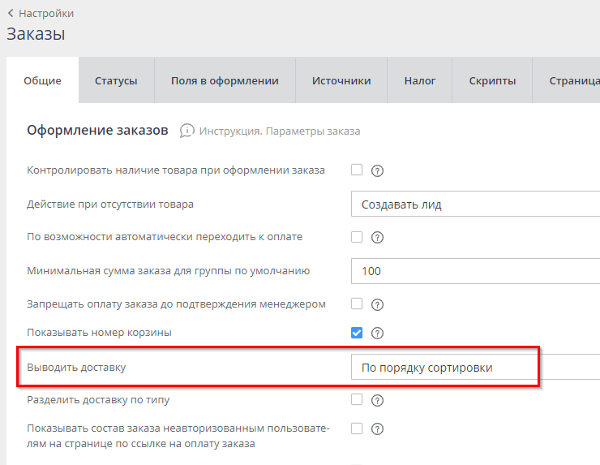Click the speech bubble info icon near 'Инструкция'
This screenshot has width=600, height=465.
tap(187, 131)
